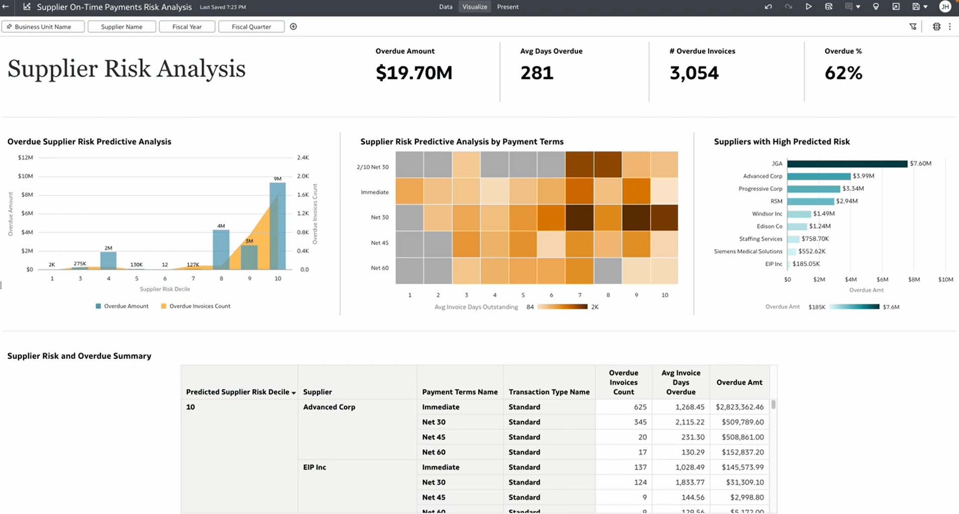Open the vertical three-dot menu
959x514 pixels.
(949, 27)
